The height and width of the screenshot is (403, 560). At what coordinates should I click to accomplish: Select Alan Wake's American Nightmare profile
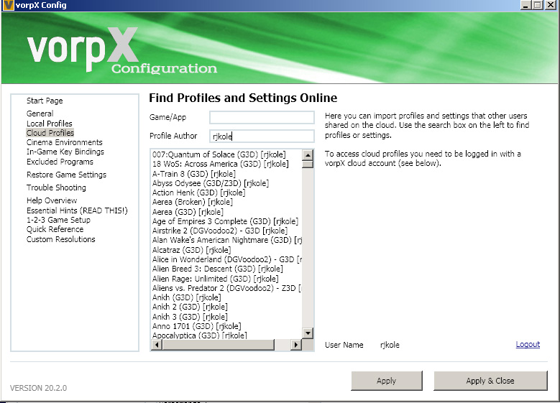tap(226, 240)
